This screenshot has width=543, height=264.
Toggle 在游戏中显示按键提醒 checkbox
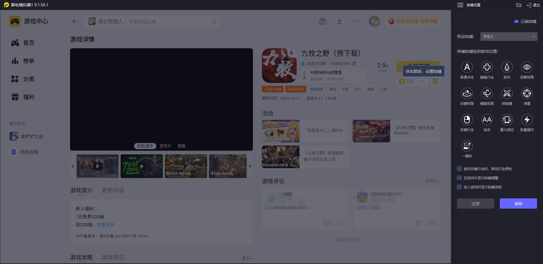[459, 178]
